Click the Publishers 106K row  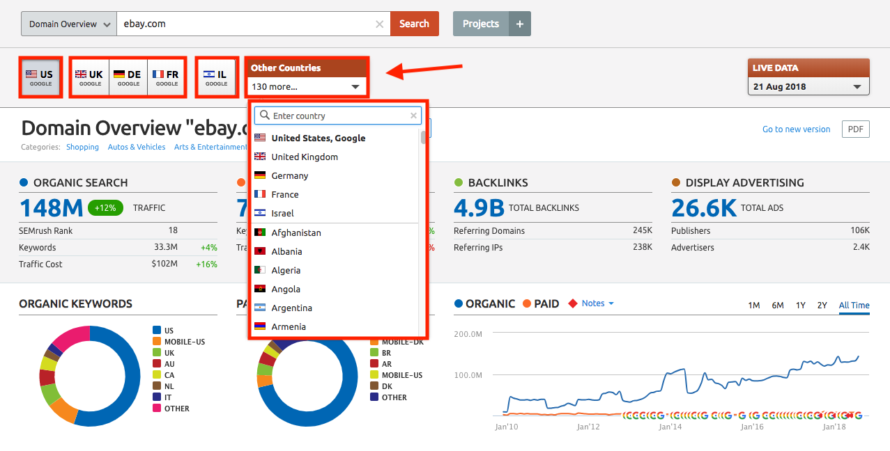[x=770, y=230]
